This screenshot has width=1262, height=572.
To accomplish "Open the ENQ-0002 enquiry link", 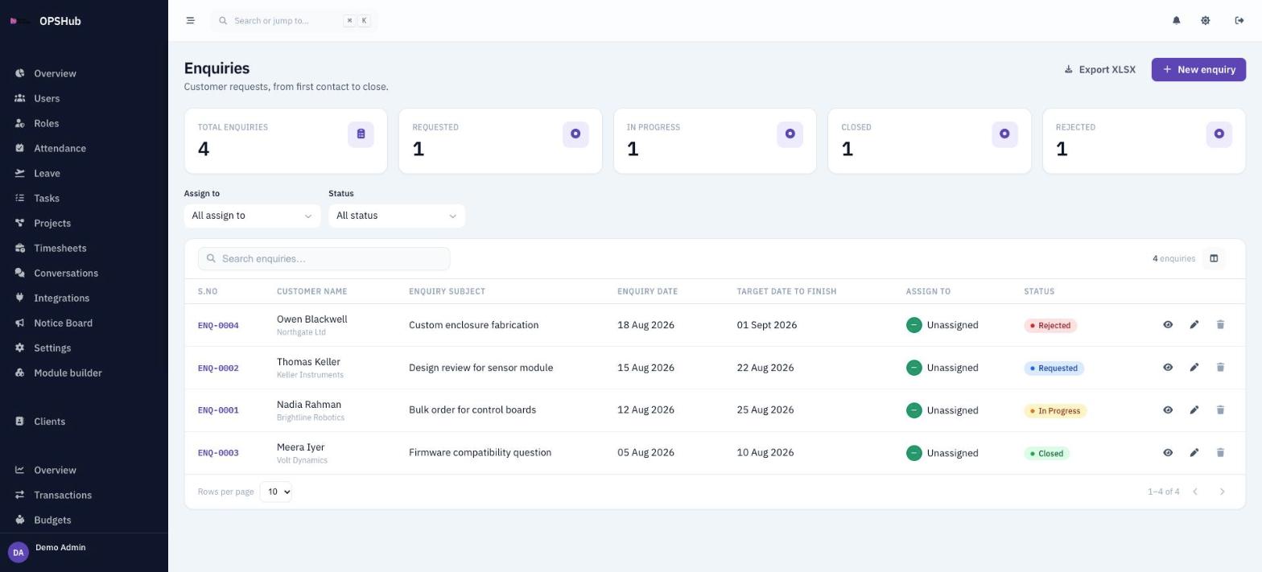I will click(218, 368).
